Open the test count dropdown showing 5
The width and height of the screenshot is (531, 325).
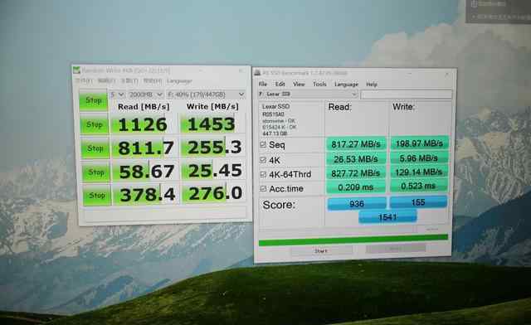tap(117, 95)
